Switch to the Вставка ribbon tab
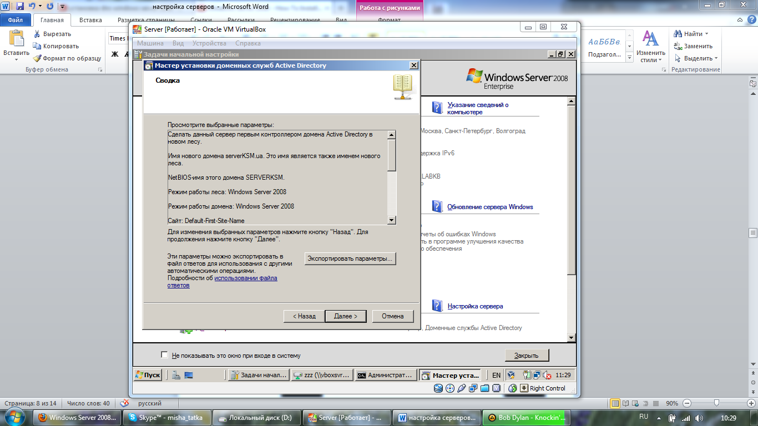Viewport: 758px width, 426px height. pyautogui.click(x=90, y=20)
